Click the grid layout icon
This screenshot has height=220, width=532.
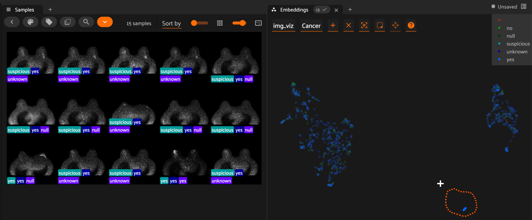(220, 23)
